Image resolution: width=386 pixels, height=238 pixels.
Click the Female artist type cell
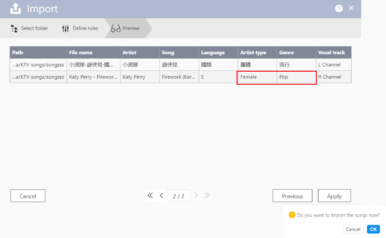pyautogui.click(x=257, y=77)
